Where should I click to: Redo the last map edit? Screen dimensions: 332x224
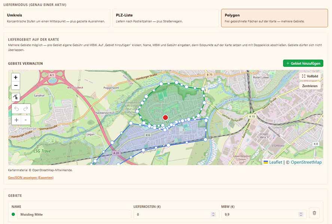25,109
